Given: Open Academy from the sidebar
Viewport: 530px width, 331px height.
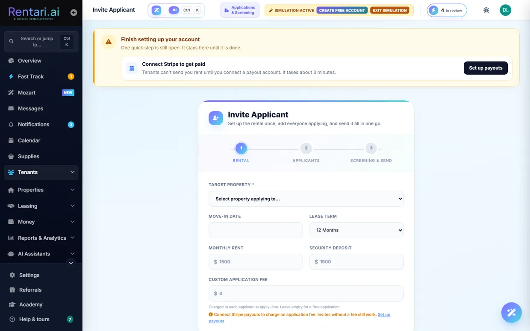Looking at the screenshot, I should [x=41, y=305].
